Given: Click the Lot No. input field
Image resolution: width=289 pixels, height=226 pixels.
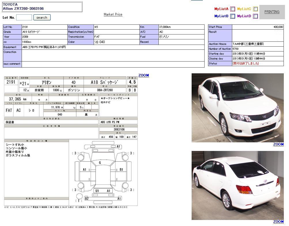Looking at the screenshot, I should click(x=24, y=18).
